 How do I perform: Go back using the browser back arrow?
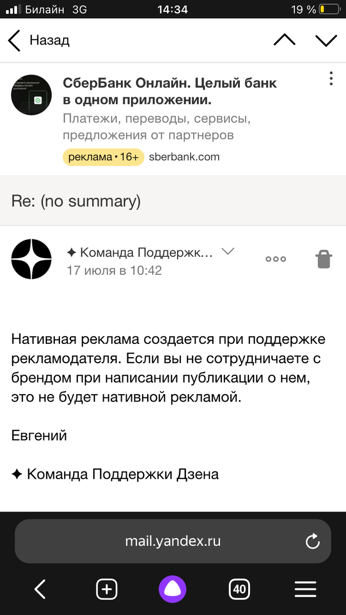pos(40,589)
